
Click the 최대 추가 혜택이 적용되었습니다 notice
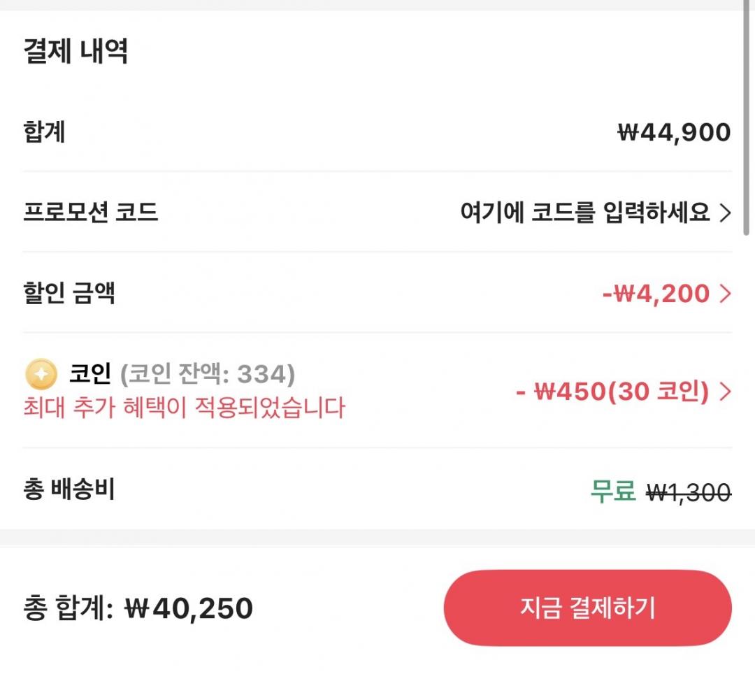(x=185, y=407)
